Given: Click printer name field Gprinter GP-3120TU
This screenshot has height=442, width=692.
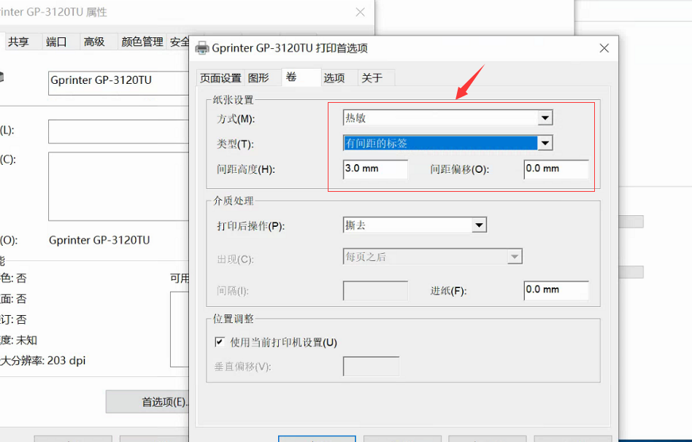Looking at the screenshot, I should [119, 83].
